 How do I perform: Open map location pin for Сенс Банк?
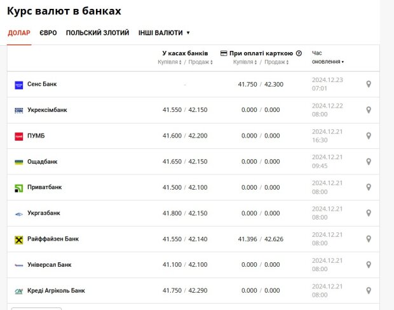369,84
